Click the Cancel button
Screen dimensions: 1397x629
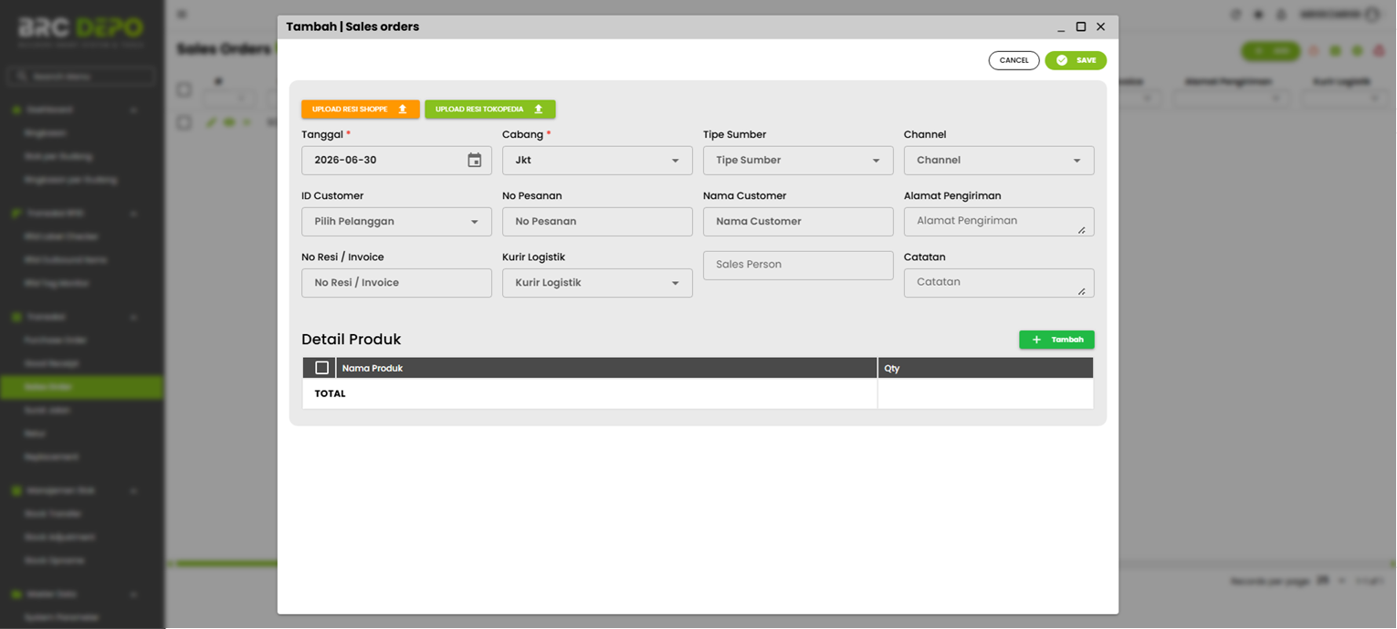coord(1014,60)
